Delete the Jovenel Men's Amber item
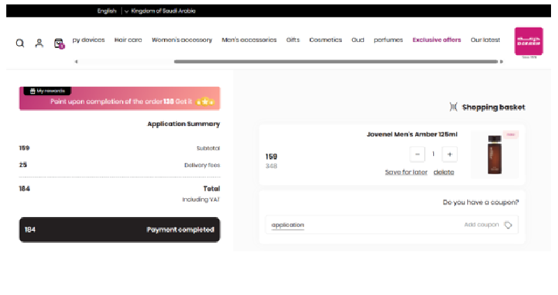This screenshot has height=295, width=558. 444,172
